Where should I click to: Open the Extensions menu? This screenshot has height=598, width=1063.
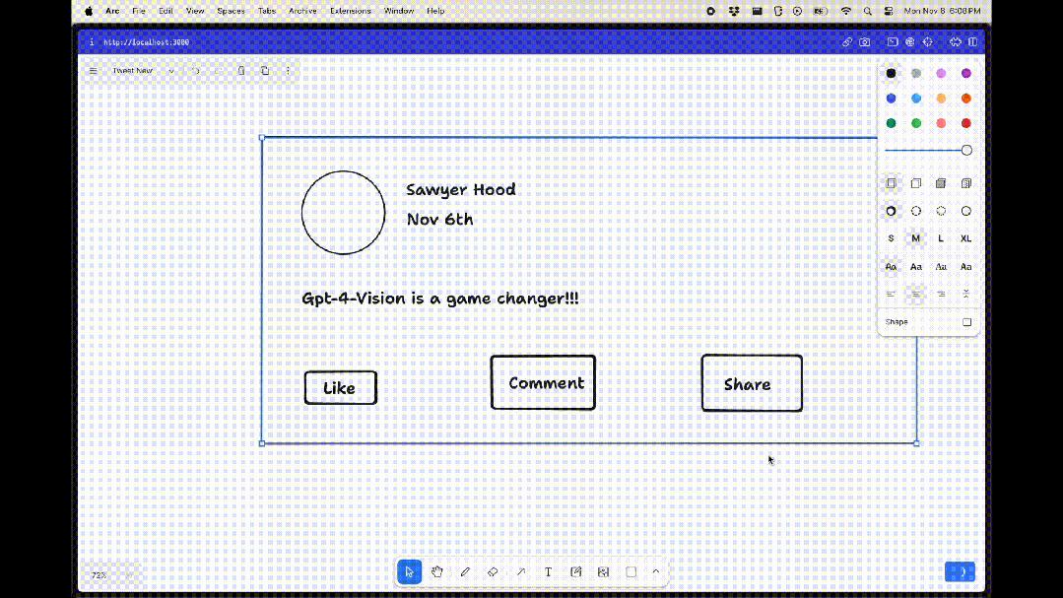click(351, 11)
